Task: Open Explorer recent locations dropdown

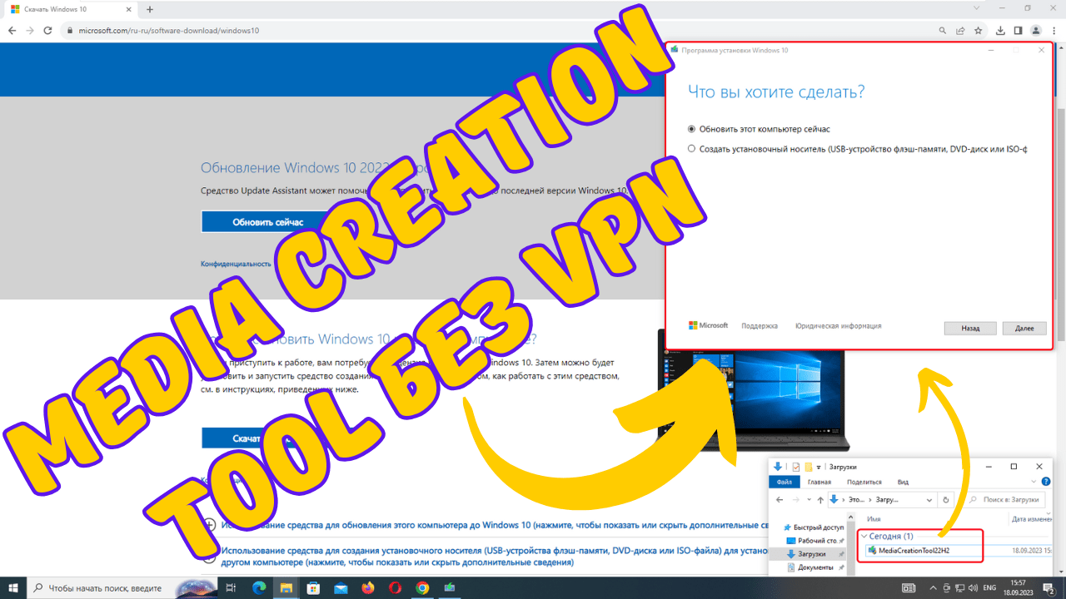Action: point(809,500)
